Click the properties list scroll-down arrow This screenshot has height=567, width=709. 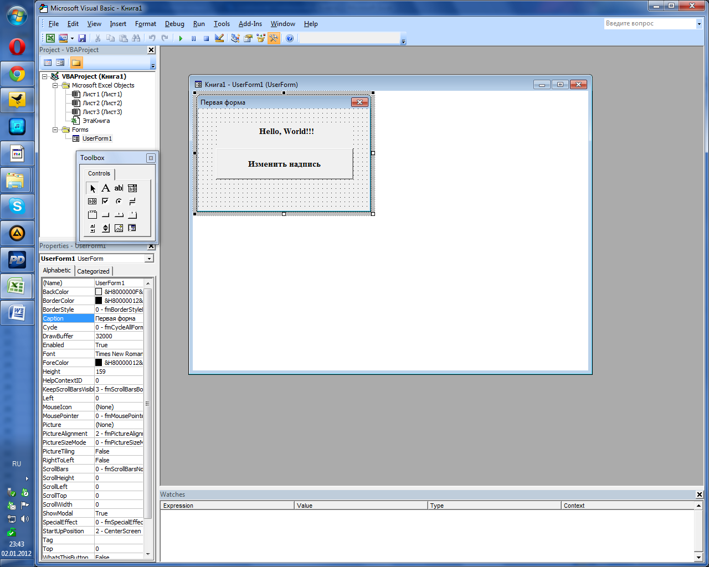point(147,554)
